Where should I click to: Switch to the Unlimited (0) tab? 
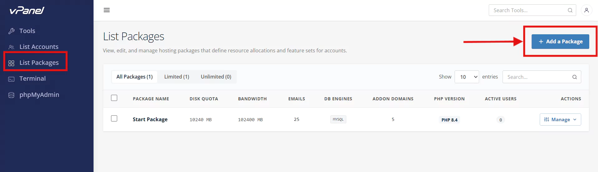tap(216, 77)
